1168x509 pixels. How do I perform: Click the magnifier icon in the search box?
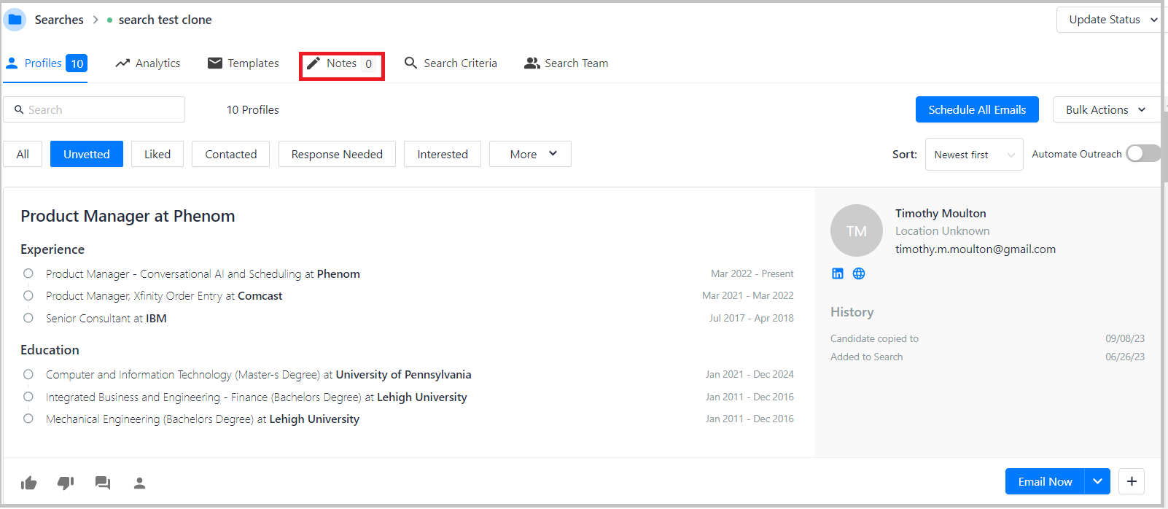click(x=19, y=109)
